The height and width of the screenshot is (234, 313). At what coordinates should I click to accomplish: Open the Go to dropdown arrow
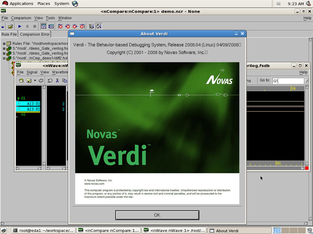click(x=307, y=81)
